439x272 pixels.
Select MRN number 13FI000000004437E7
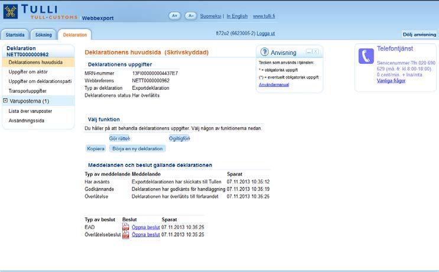pos(155,73)
